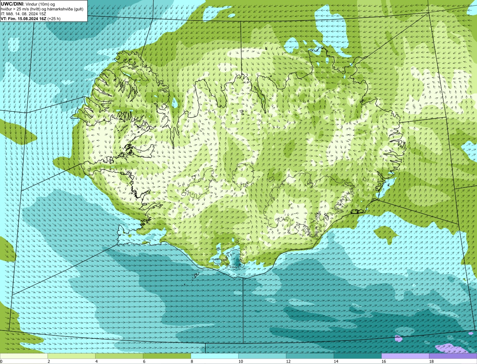477x364 pixels.
Task: Click the '8' label on the color scale
Action: (x=192, y=361)
